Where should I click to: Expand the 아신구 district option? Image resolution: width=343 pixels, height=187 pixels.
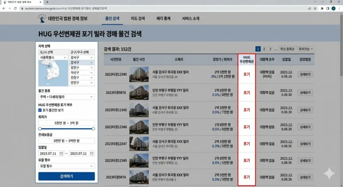tap(82, 73)
